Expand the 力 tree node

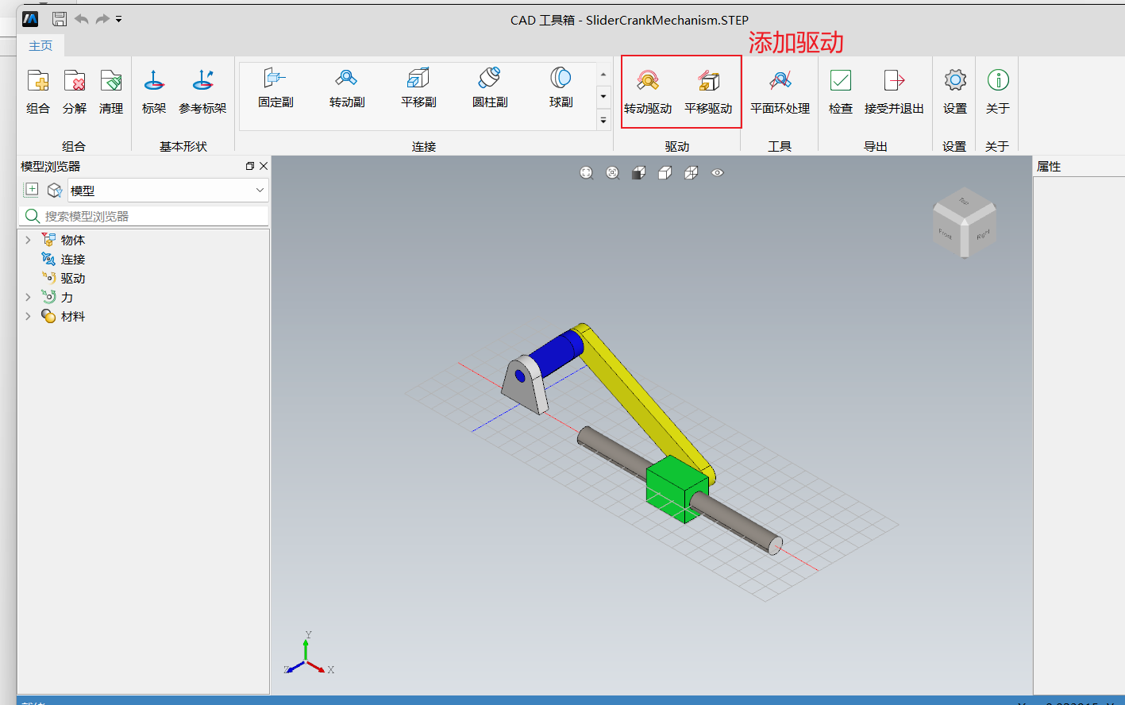point(28,297)
